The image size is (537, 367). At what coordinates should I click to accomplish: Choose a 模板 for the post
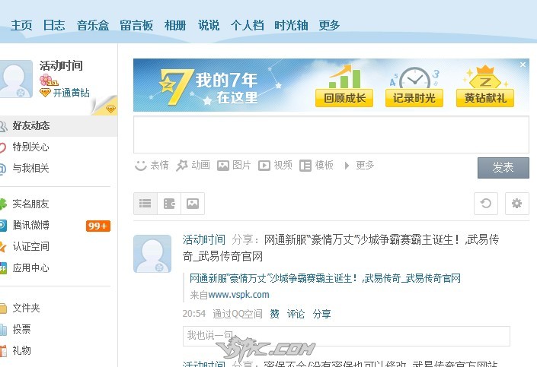[x=316, y=166]
